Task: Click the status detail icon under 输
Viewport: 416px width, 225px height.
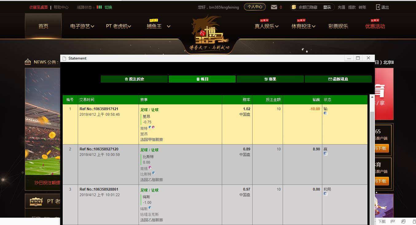Action: (x=325, y=113)
